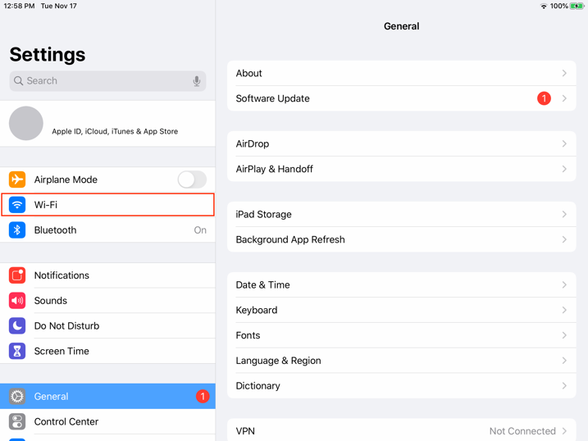Tap the Bluetooth 'On' status text

200,230
